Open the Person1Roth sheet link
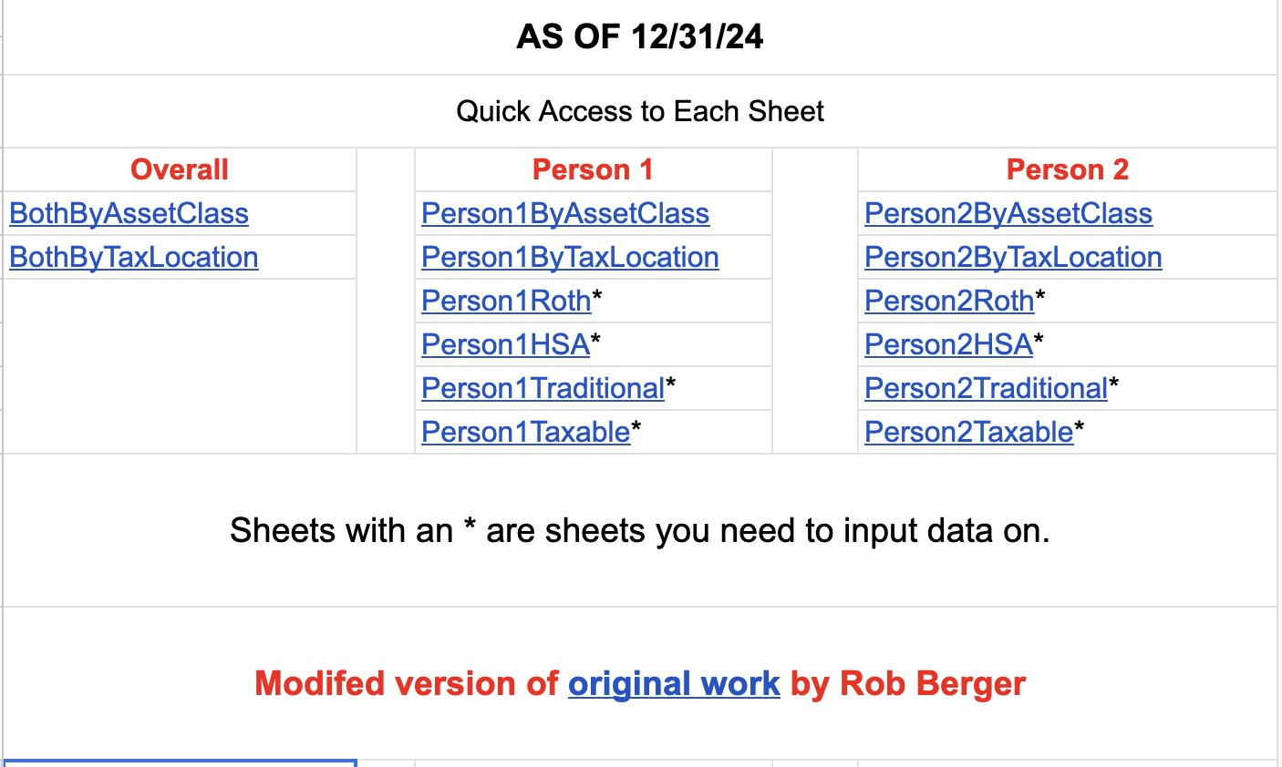Image resolution: width=1282 pixels, height=767 pixels. (x=506, y=302)
